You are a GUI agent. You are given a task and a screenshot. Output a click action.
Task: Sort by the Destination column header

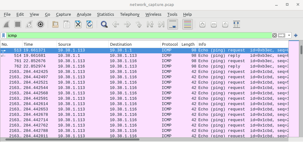tap(134, 44)
